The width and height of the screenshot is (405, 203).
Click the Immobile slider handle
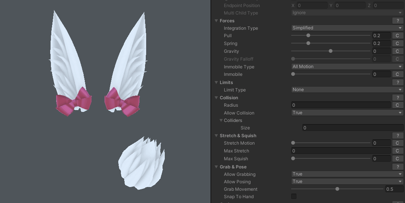point(293,74)
